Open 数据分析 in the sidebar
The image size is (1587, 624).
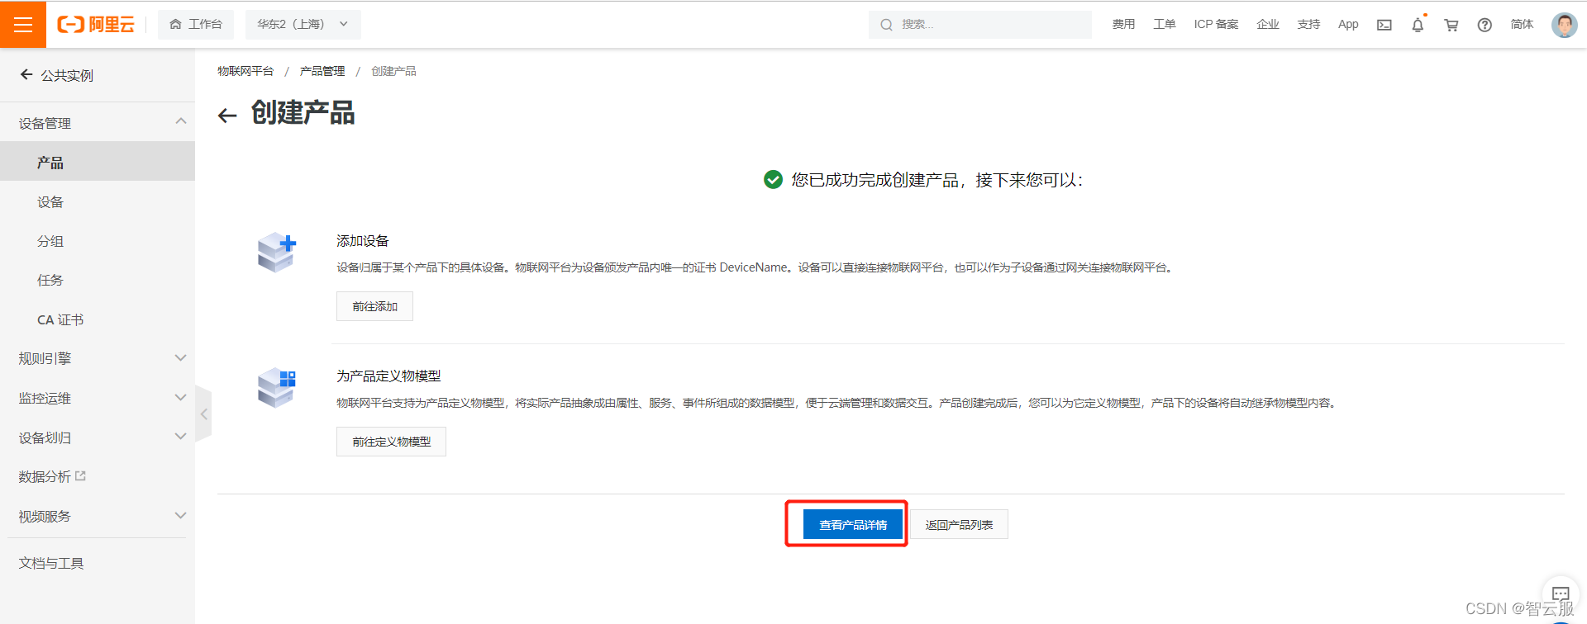[x=45, y=476]
